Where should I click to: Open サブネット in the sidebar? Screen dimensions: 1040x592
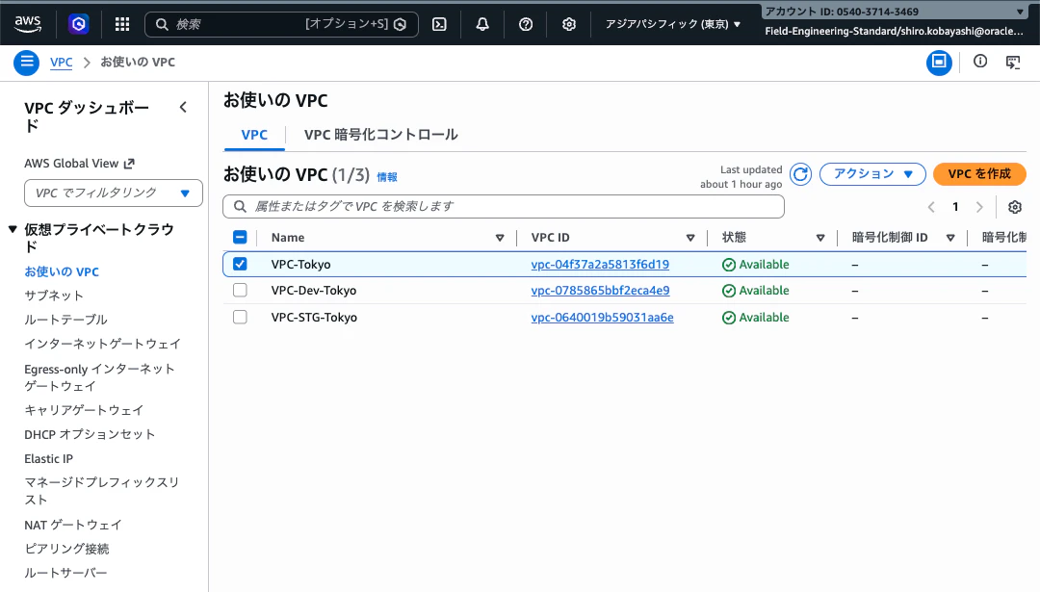coord(54,296)
